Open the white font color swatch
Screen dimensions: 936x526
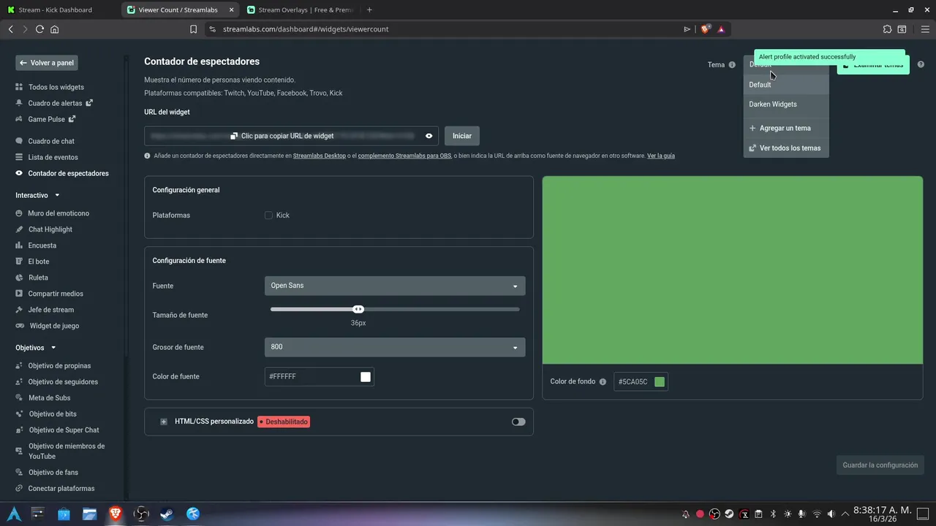(x=366, y=377)
